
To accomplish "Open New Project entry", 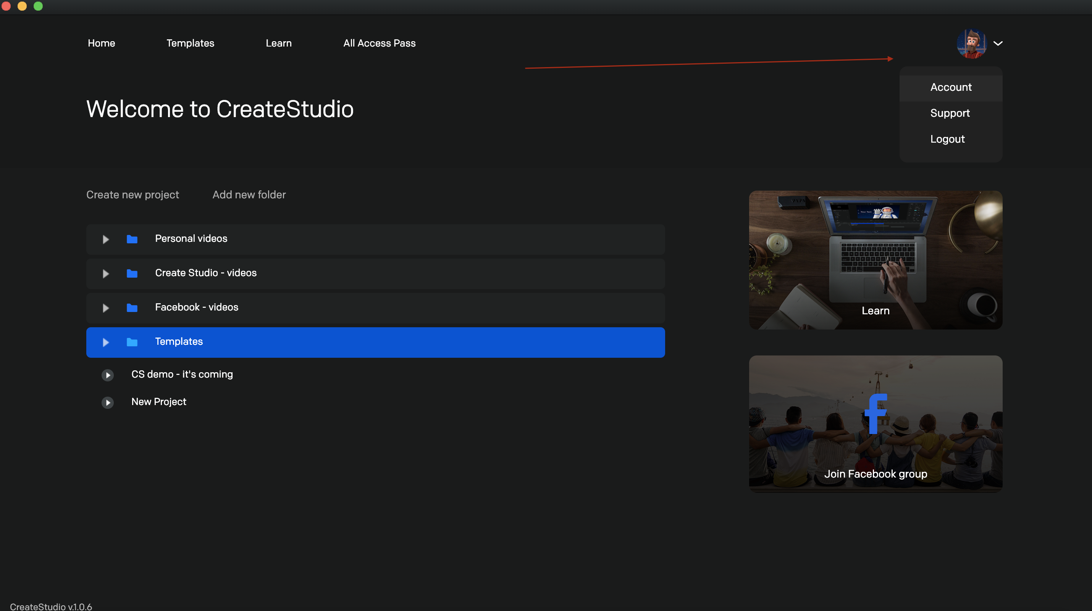I will pos(158,402).
